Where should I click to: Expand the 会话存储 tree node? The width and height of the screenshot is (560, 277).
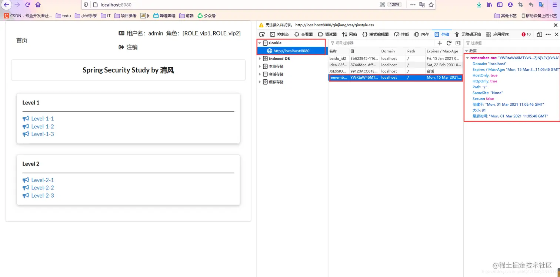[x=260, y=74]
